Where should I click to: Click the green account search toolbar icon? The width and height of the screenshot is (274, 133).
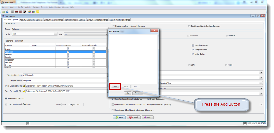(3, 12)
